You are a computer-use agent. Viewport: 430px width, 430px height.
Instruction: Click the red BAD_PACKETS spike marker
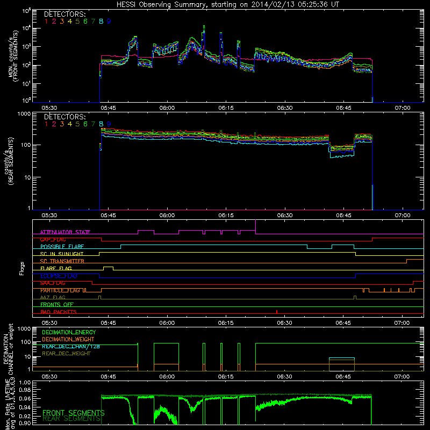tap(277, 312)
